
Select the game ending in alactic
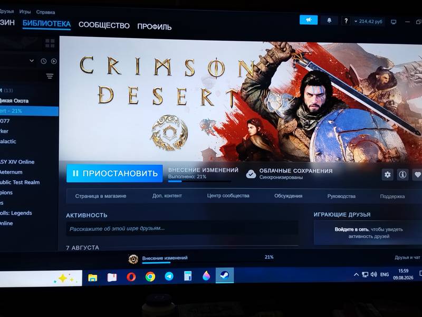coord(29,141)
